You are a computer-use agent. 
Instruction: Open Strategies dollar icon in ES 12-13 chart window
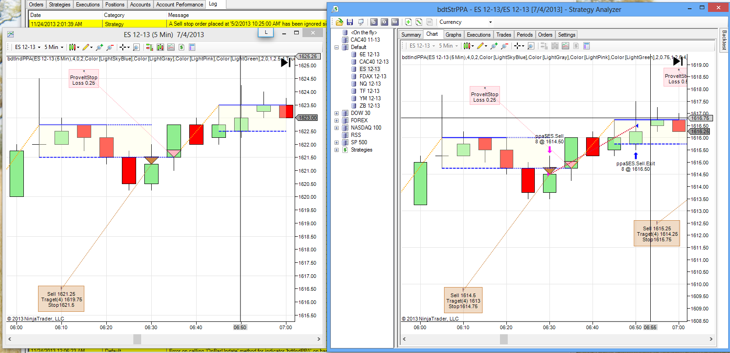coord(181,47)
